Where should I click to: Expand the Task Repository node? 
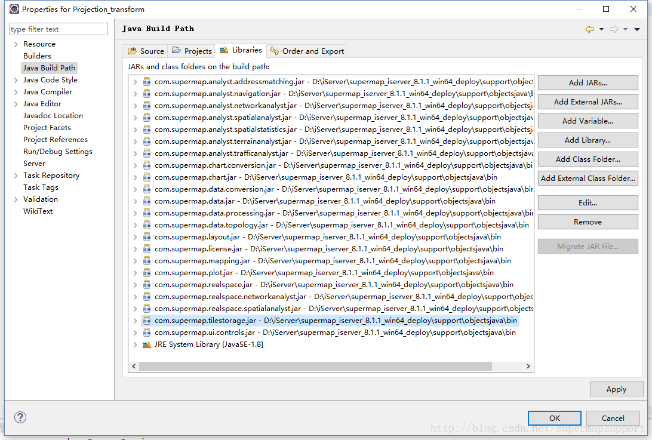click(16, 176)
